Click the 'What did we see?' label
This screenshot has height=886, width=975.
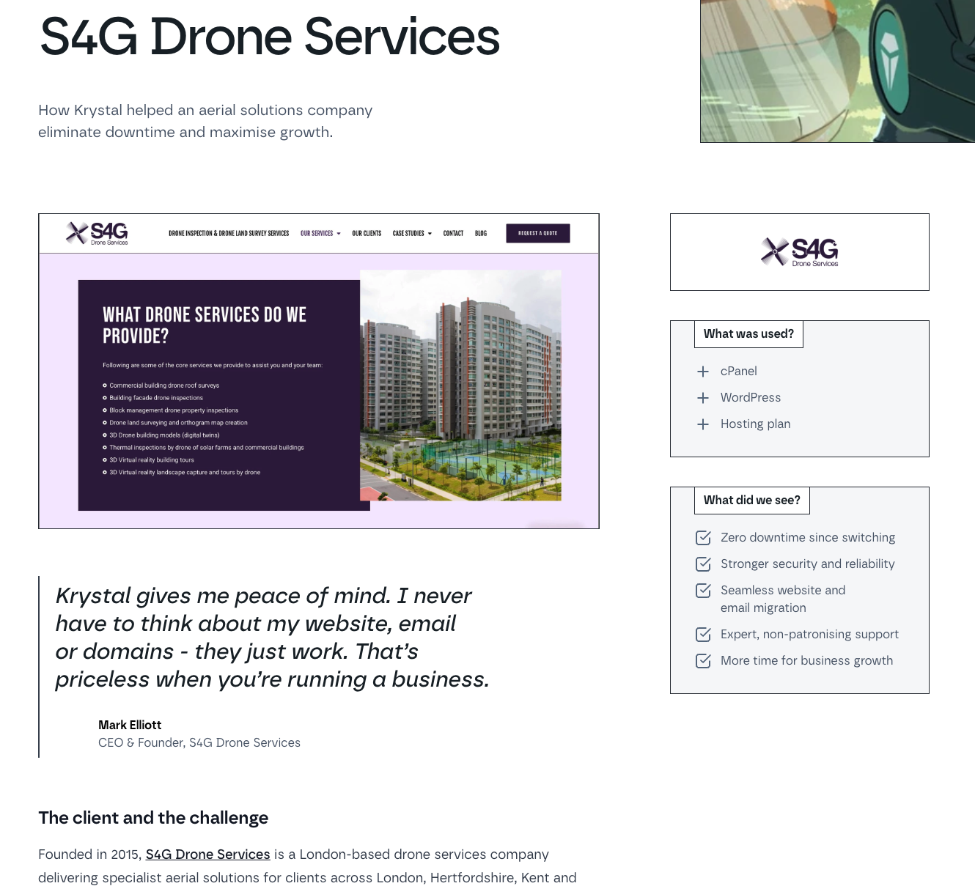(752, 501)
